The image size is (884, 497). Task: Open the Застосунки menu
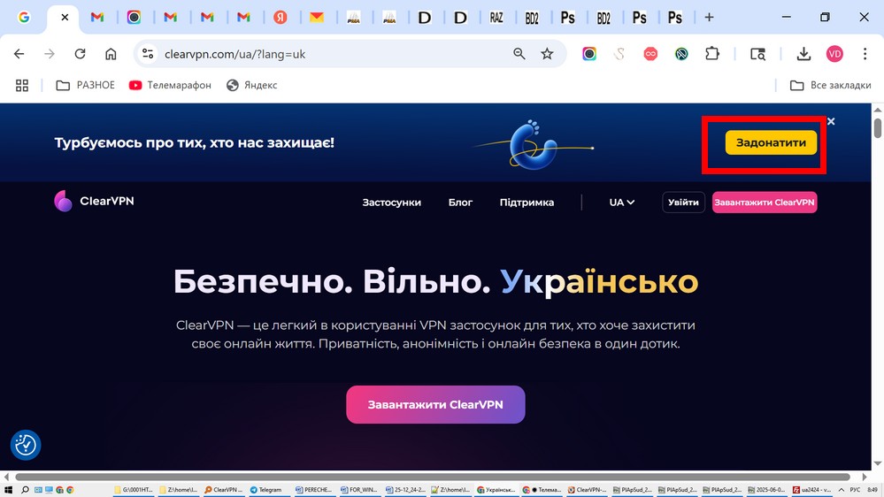391,203
